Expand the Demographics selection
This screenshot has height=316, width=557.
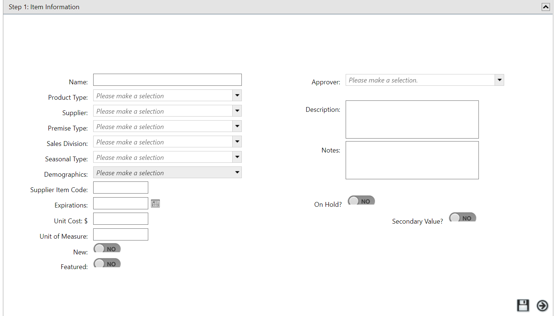[237, 172]
